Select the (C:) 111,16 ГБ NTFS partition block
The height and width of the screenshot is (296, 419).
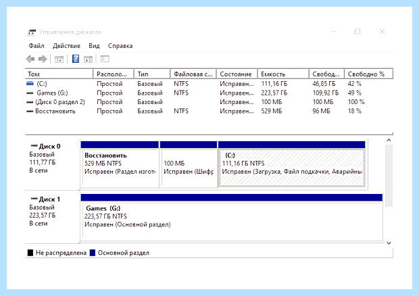coord(292,164)
